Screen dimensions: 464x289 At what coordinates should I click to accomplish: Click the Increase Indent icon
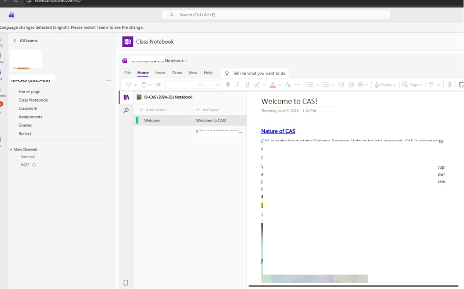point(351,85)
